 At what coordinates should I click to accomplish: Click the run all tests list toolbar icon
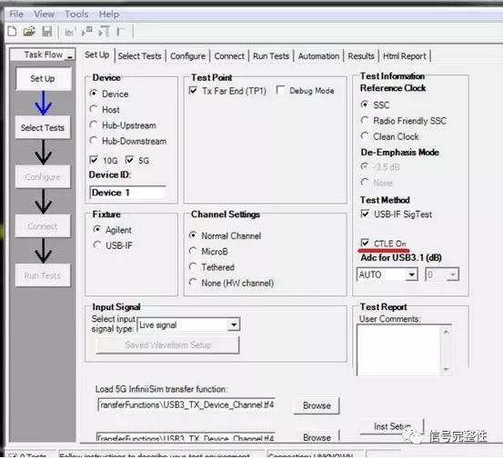tap(104, 32)
